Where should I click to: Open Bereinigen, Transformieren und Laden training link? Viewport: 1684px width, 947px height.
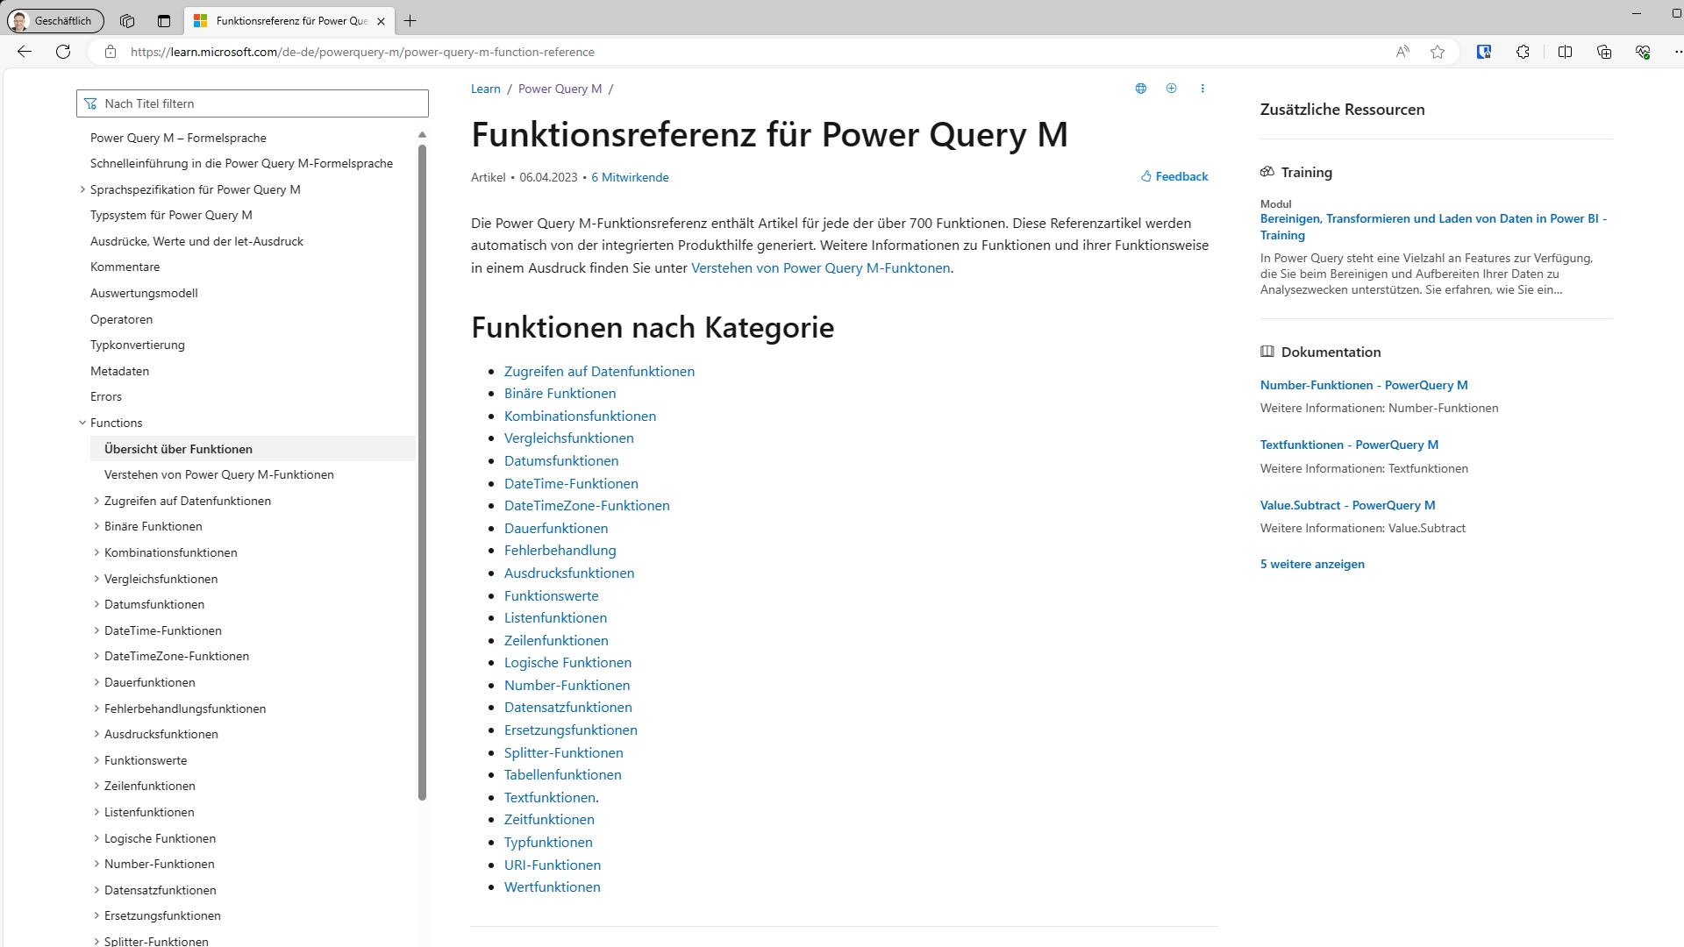(x=1433, y=226)
